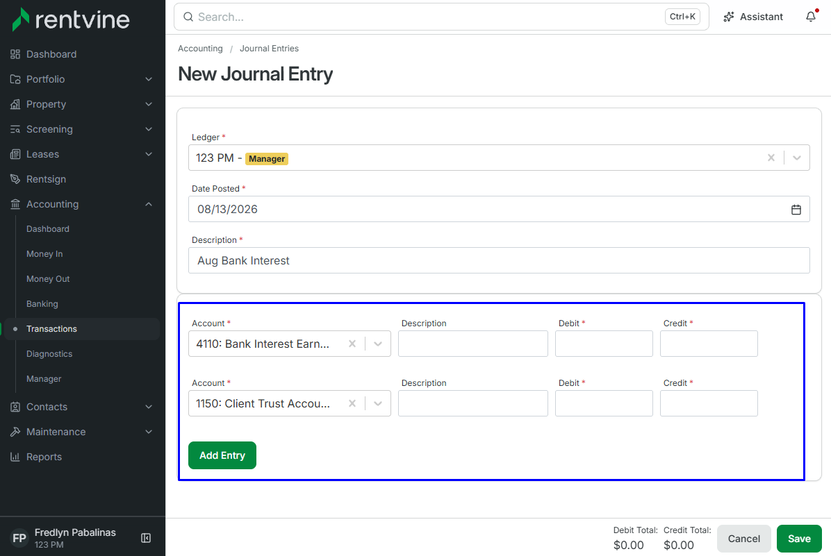831x556 pixels.
Task: Expand the Portfolio menu chevron
Action: (149, 79)
